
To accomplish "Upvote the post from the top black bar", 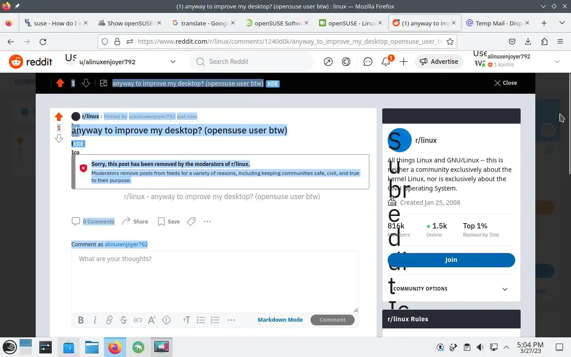I will [60, 83].
